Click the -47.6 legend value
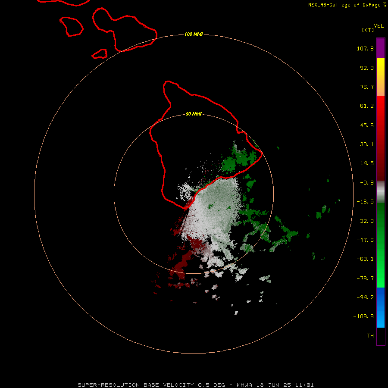 click(365, 240)
